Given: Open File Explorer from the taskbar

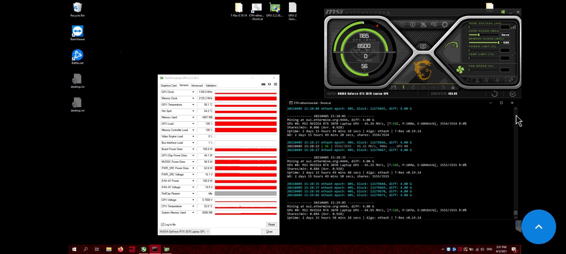Looking at the screenshot, I should [109, 249].
